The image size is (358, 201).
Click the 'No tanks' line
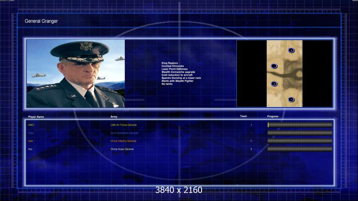tap(167, 84)
